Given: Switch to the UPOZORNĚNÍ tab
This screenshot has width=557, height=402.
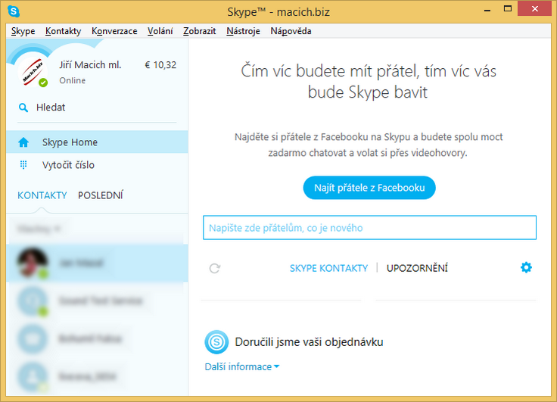Looking at the screenshot, I should [x=417, y=268].
